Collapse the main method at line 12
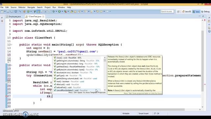The height and width of the screenshot is (119, 211). tap(12, 45)
